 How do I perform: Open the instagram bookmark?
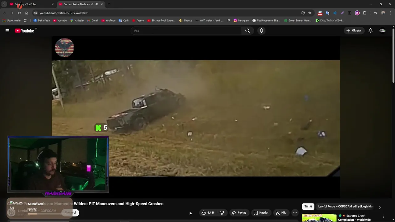pos(241,21)
